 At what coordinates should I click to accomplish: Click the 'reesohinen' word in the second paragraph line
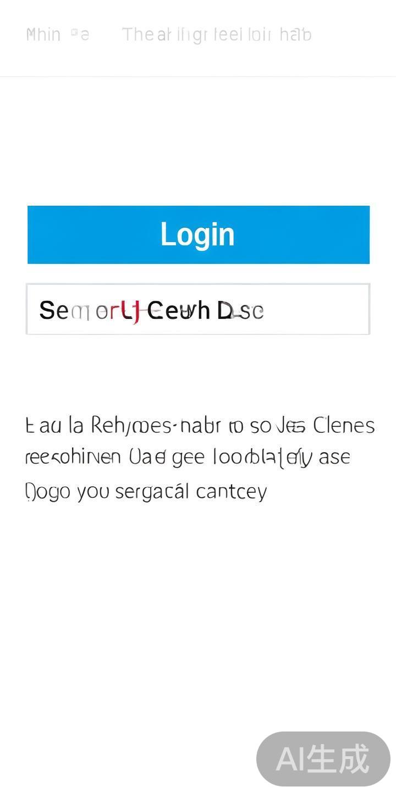click(73, 458)
